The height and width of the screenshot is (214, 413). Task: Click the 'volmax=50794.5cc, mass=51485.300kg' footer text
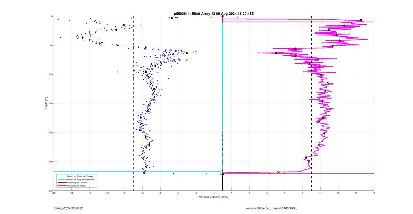click(272, 208)
